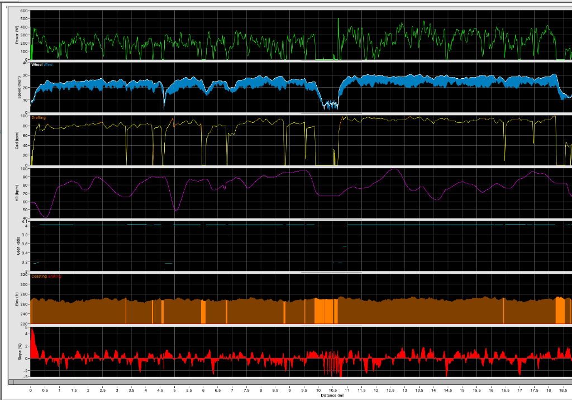Click the Cad (rpm) axis label
Image resolution: width=572 pixels, height=400 pixels.
[x=17, y=140]
